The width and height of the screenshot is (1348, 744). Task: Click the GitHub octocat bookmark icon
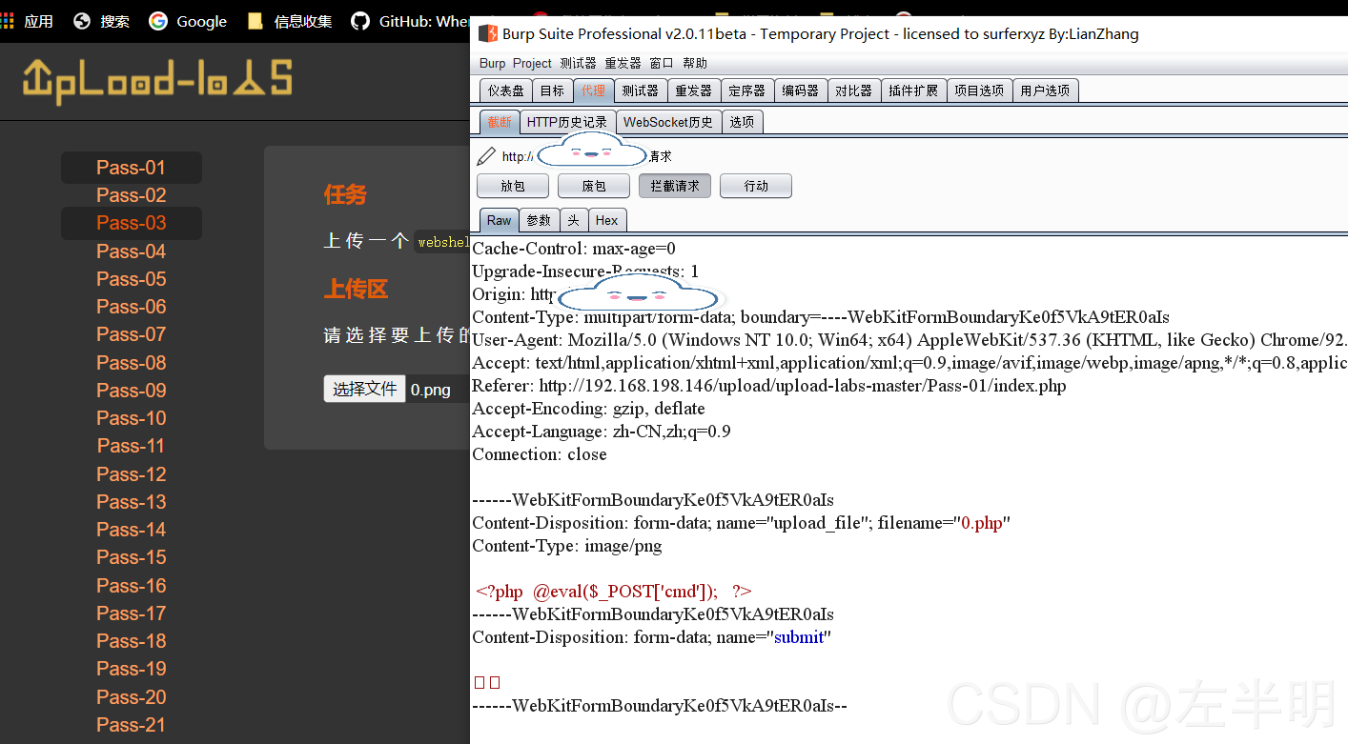point(360,21)
